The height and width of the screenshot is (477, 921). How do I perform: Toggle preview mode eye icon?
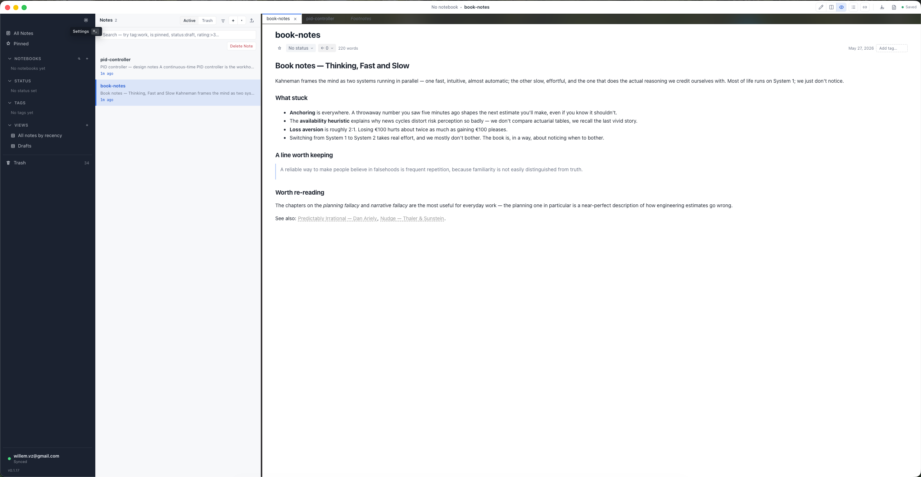[841, 7]
